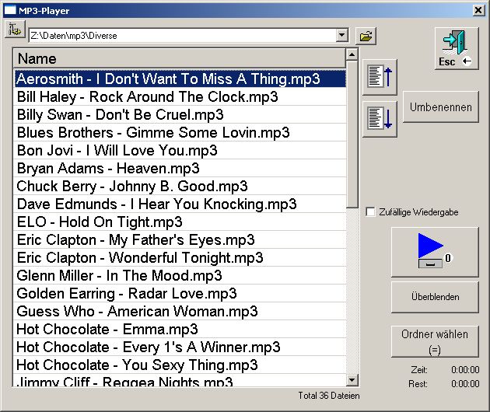Click the list's vertical scrollbar thumb
Viewport: 490px width, 412px height.
[x=352, y=134]
